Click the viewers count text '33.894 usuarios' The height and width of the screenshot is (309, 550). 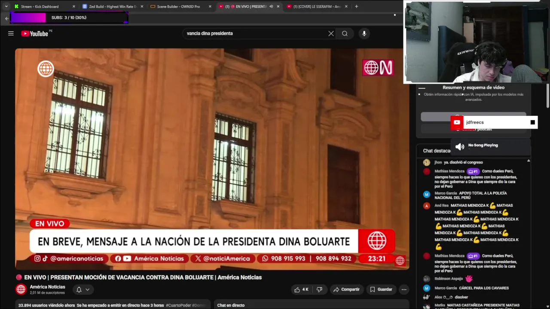pyautogui.click(x=47, y=305)
